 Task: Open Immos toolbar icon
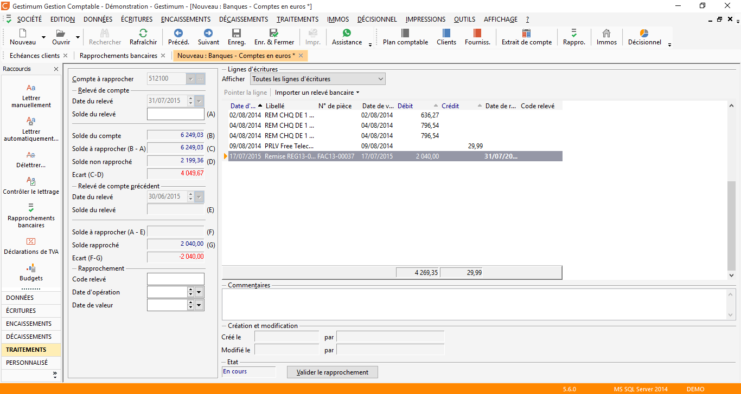click(x=606, y=33)
